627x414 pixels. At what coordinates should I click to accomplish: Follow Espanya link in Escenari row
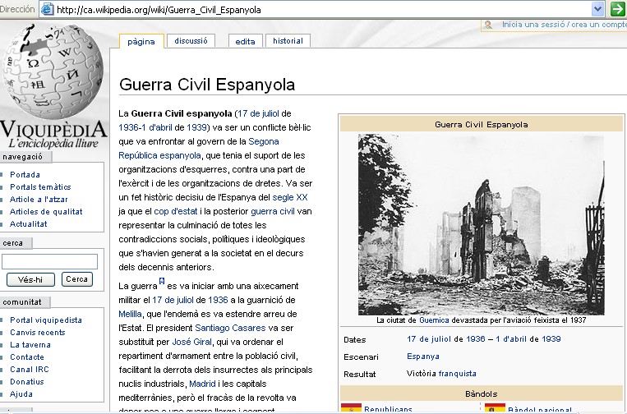pos(423,356)
